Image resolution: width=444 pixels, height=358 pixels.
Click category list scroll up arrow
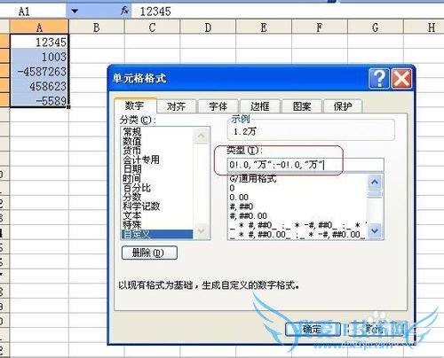pos(202,136)
